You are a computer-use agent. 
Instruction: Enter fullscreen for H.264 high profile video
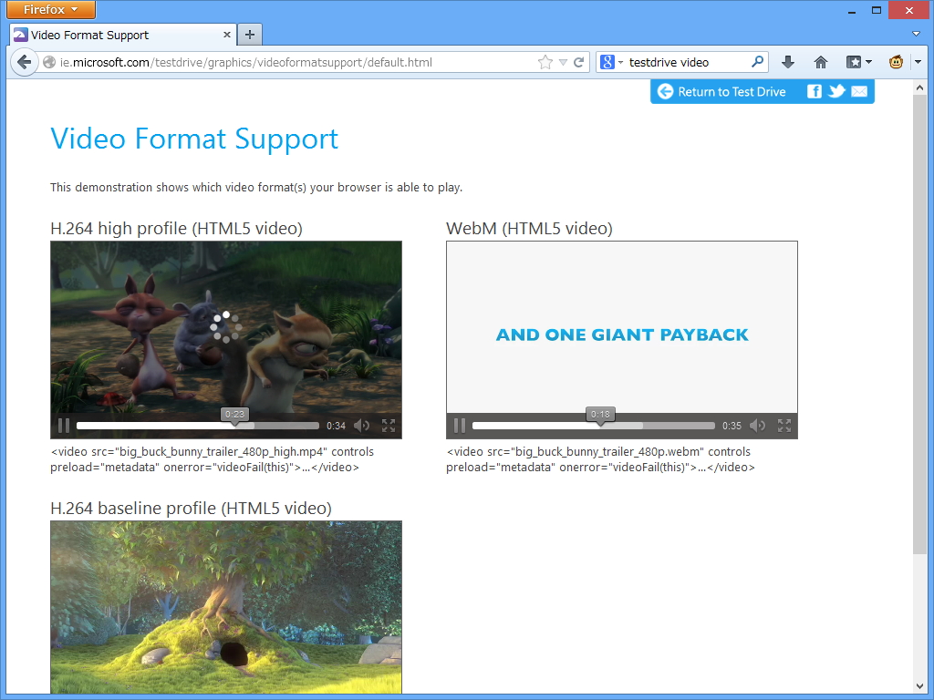[x=389, y=426]
